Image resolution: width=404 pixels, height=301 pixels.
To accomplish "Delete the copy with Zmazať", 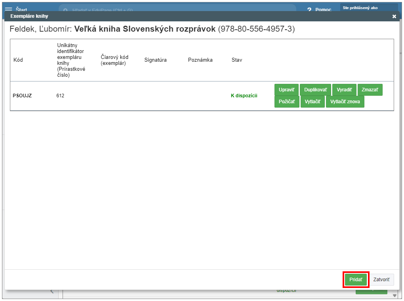I will [370, 90].
